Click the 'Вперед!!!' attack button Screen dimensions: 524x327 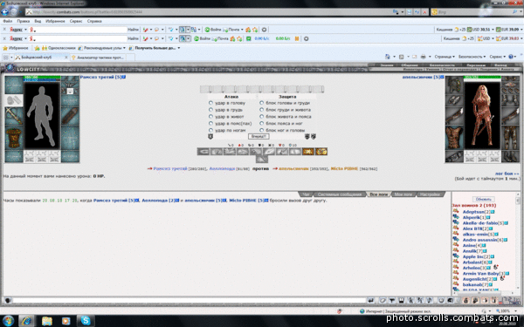[259, 136]
